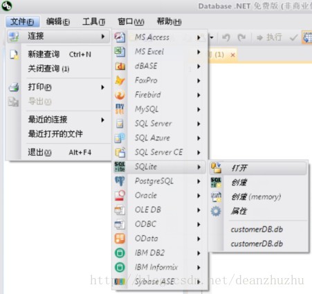
Task: Click the redo toolbar icon
Action: (x=241, y=37)
